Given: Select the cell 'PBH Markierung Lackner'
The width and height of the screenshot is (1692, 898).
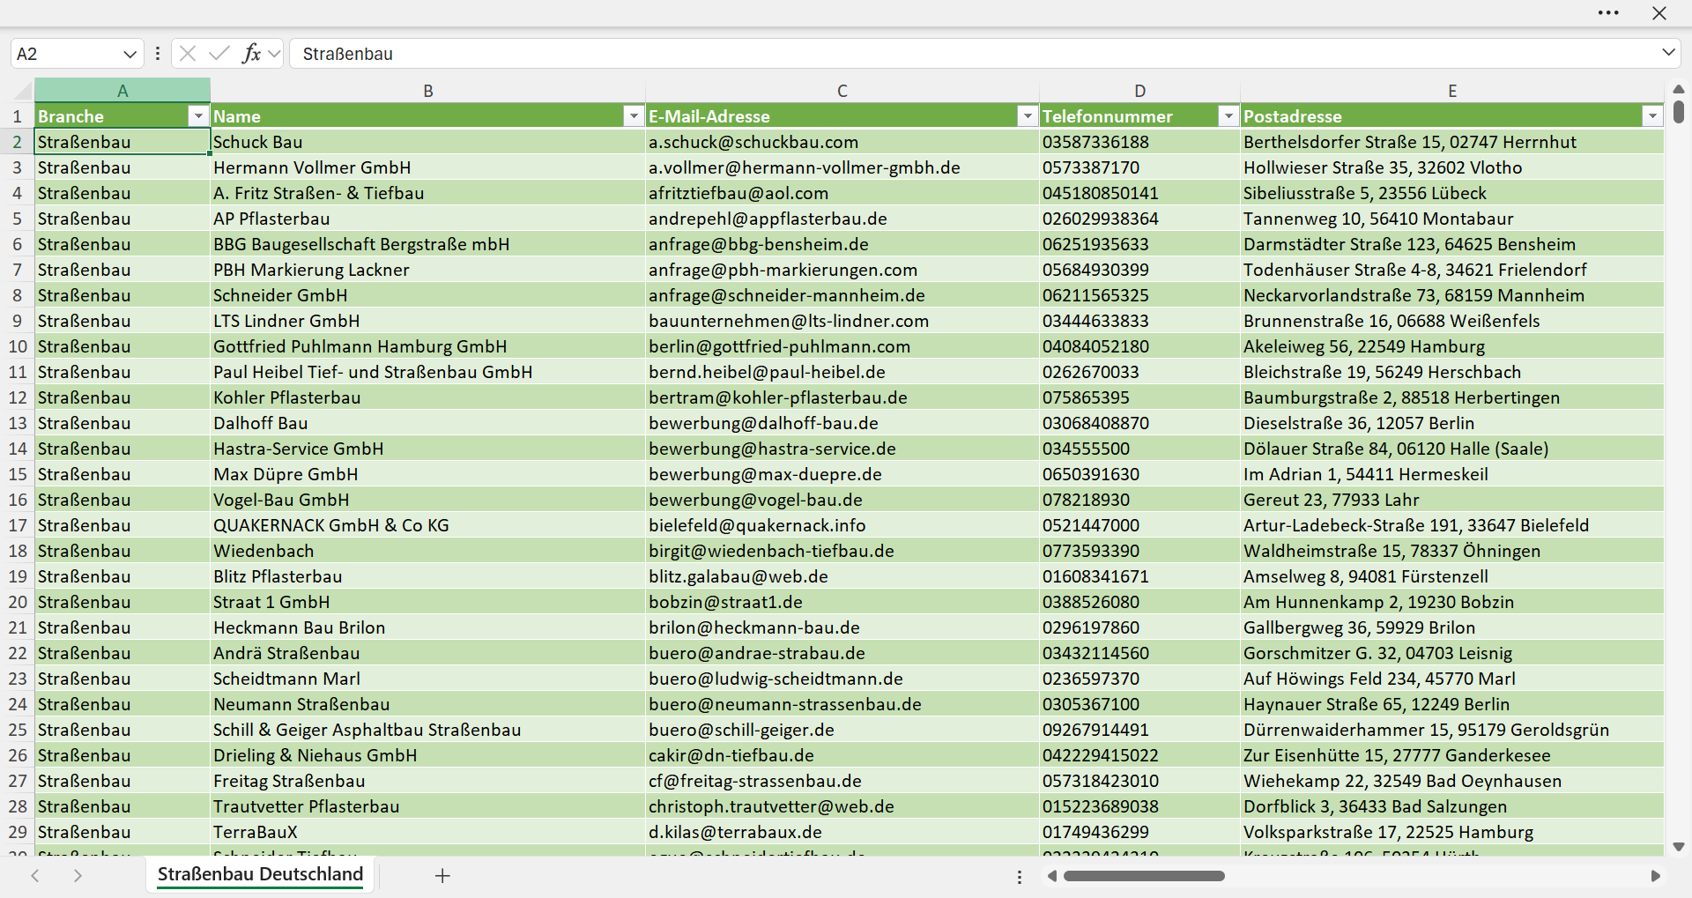Looking at the screenshot, I should pyautogui.click(x=428, y=270).
